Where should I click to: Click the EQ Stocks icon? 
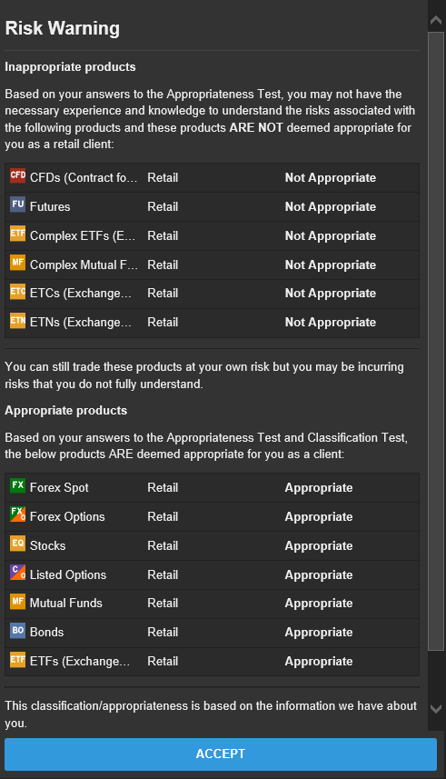tap(18, 543)
